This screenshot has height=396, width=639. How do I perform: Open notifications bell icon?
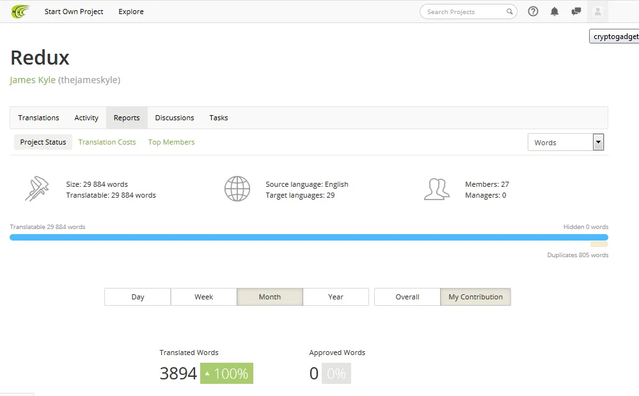[554, 12]
